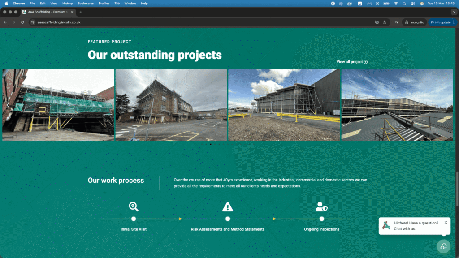
Task: Click the site information icon in address bar
Action: coord(33,22)
